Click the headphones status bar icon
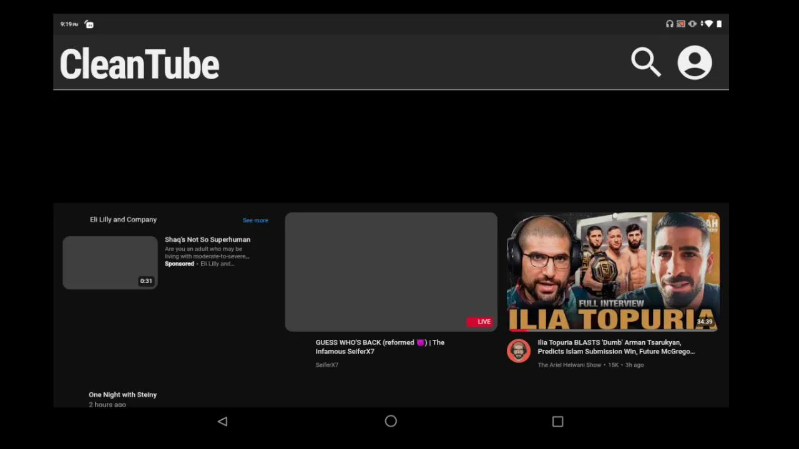Screen dimensions: 799x449 tap(670, 24)
